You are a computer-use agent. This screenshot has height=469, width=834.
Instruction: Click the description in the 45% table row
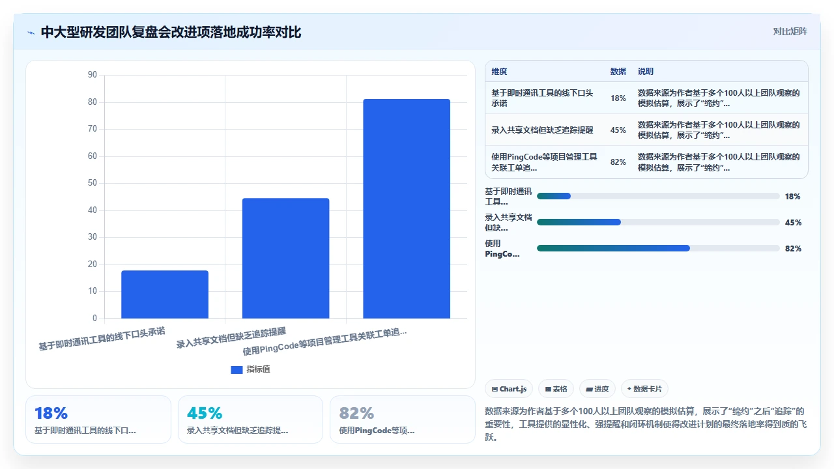[719, 130]
